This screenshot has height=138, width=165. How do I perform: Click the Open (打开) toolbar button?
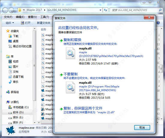26,23
